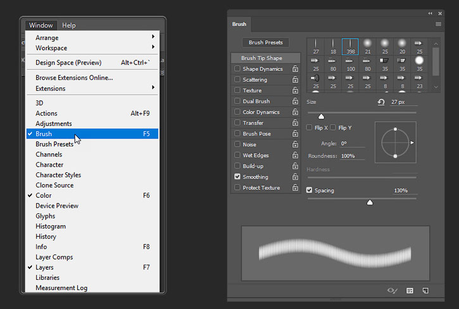
Task: Select the Brush Tip Shape section
Action: click(266, 58)
